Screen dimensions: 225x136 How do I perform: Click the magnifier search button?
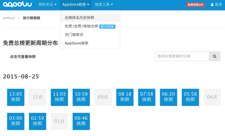tap(214, 56)
